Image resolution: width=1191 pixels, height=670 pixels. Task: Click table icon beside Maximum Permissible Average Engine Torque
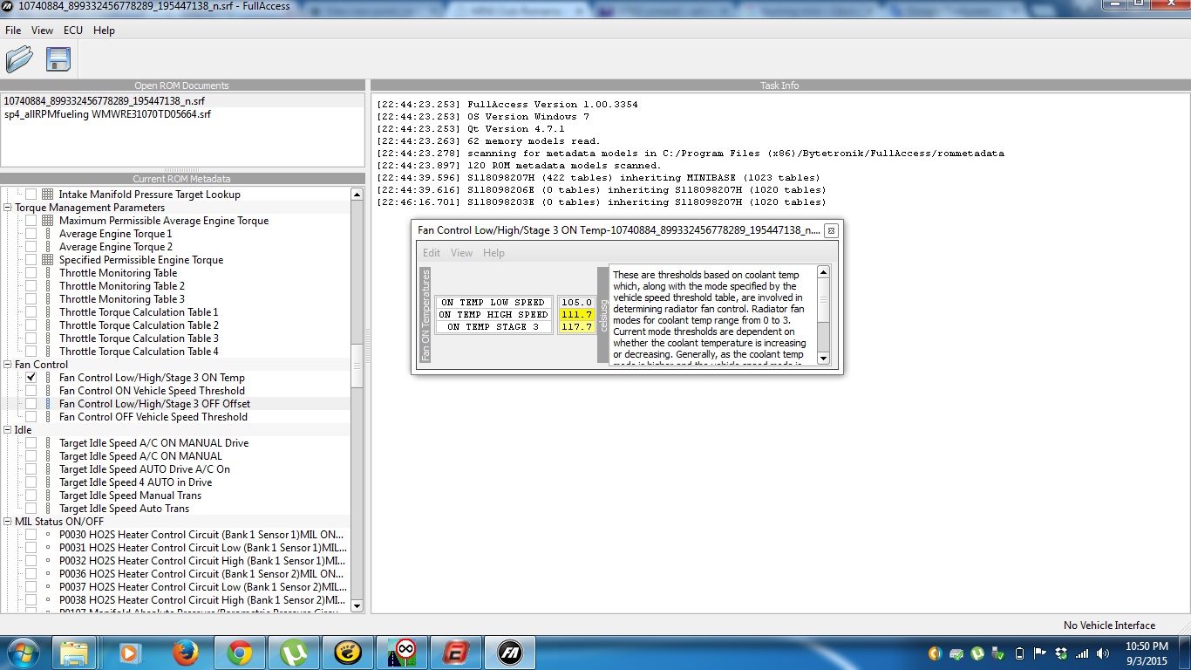(47, 221)
